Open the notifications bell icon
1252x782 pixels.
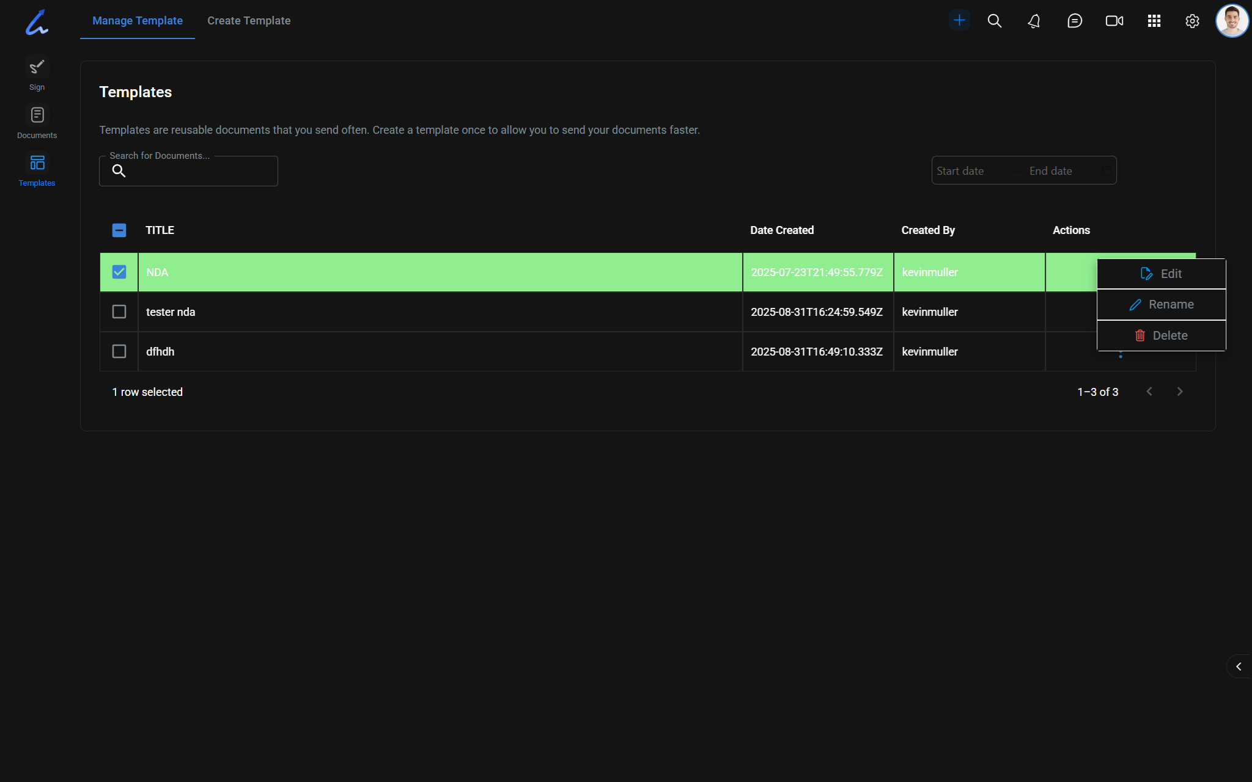(x=1034, y=21)
